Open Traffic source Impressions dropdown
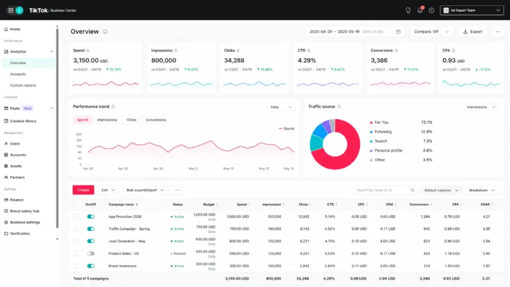 [481, 107]
